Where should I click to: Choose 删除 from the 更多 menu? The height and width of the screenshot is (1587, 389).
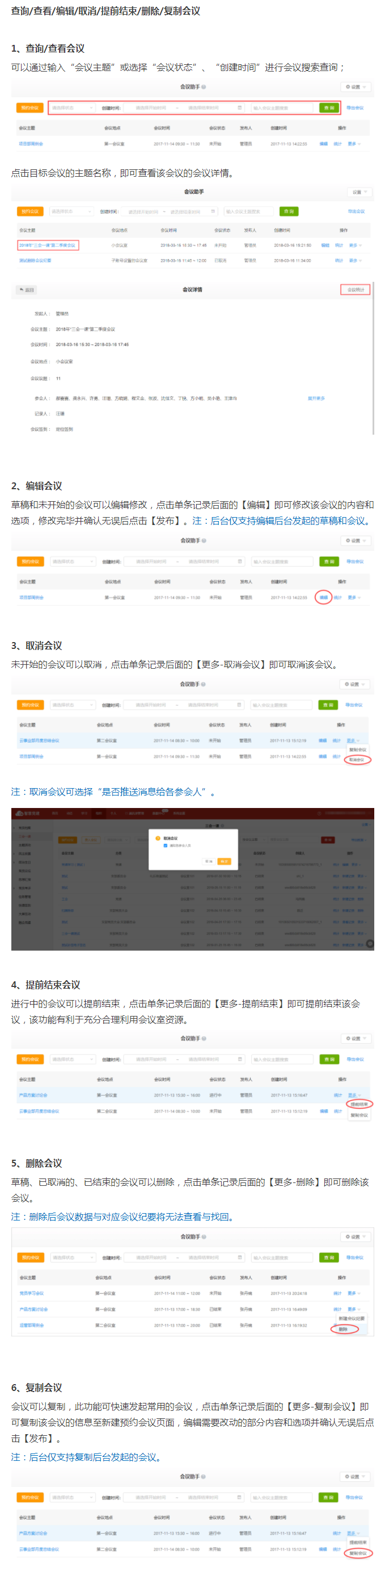click(x=343, y=1329)
